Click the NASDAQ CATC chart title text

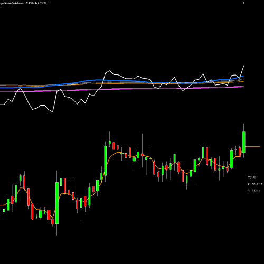tap(37, 3)
